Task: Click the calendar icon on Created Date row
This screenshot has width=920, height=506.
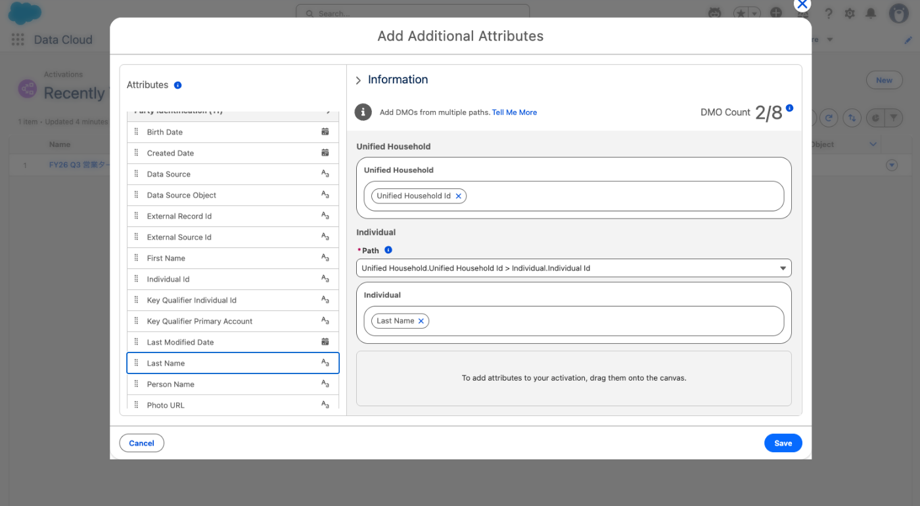Action: pos(325,153)
